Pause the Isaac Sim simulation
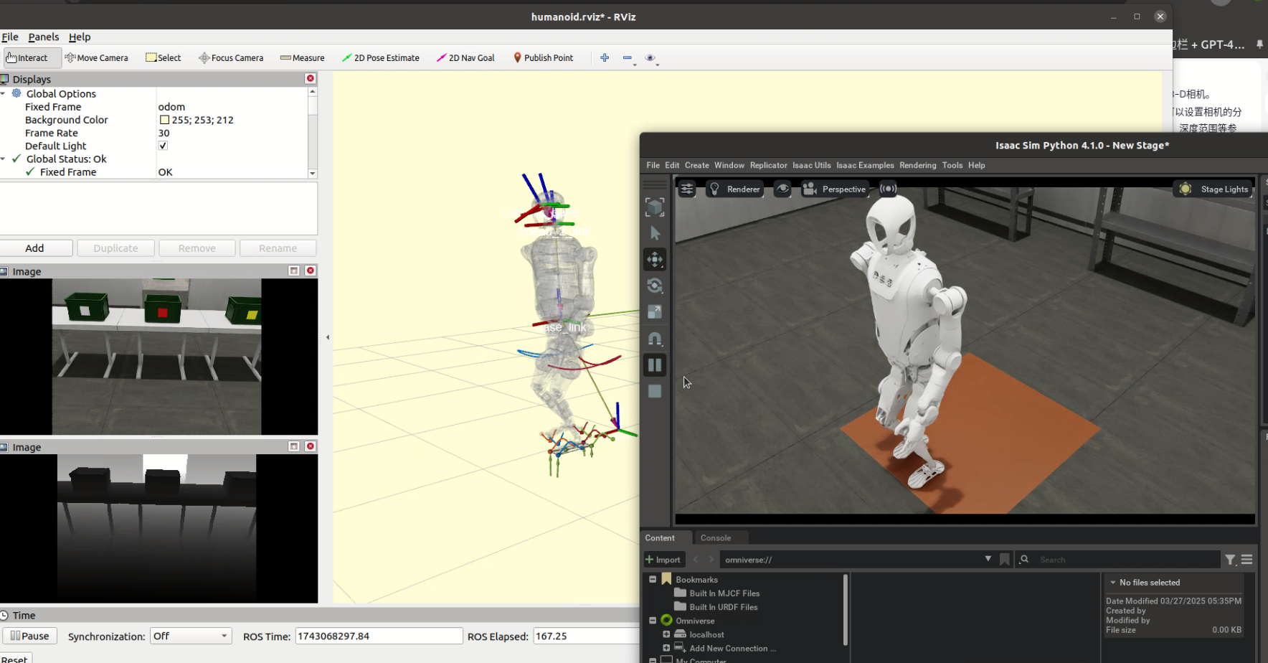The image size is (1268, 663). (x=655, y=365)
